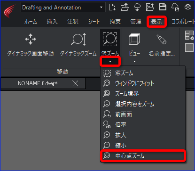Choose 中心点ズーム from the zoom menu
195x171 pixels.
coord(143,155)
